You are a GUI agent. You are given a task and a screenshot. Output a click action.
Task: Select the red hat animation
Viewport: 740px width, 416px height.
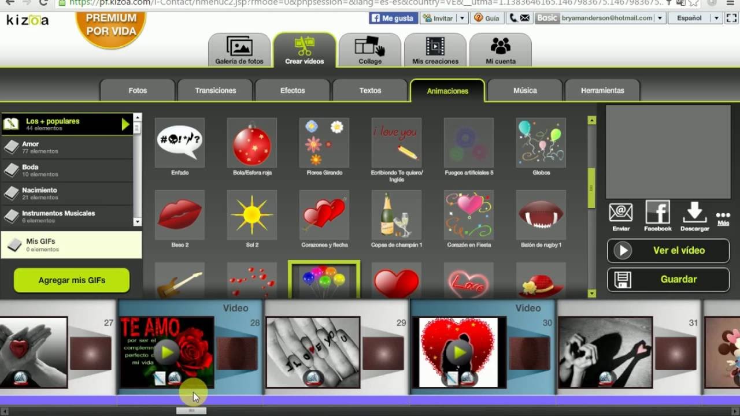(541, 281)
